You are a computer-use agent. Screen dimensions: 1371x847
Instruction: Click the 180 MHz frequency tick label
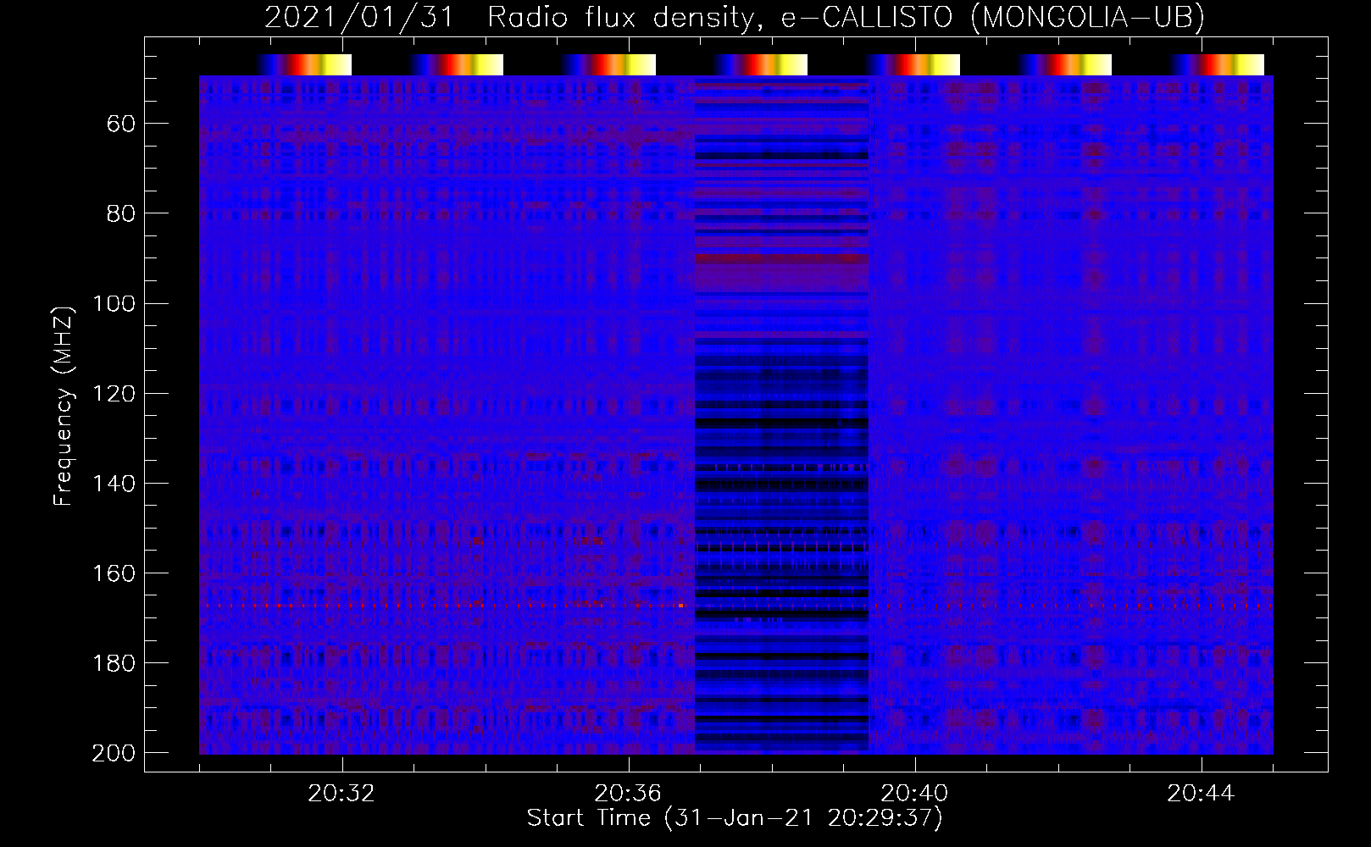tap(114, 663)
